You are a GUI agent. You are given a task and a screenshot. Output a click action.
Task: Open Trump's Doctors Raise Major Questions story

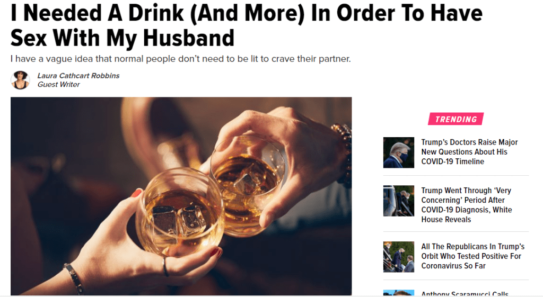pyautogui.click(x=469, y=152)
